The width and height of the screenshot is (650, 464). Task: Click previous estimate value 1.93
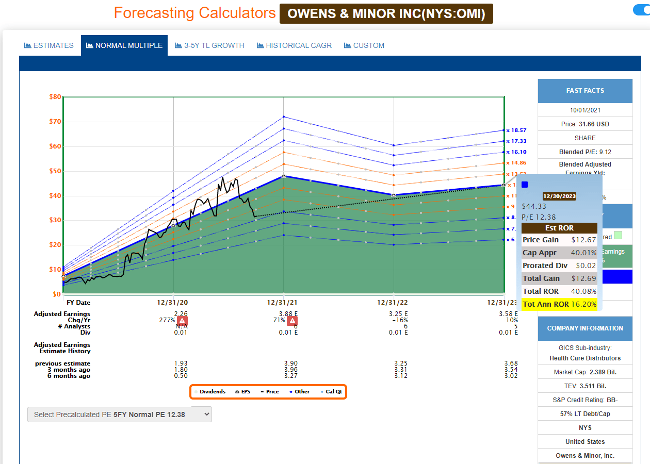[181, 364]
